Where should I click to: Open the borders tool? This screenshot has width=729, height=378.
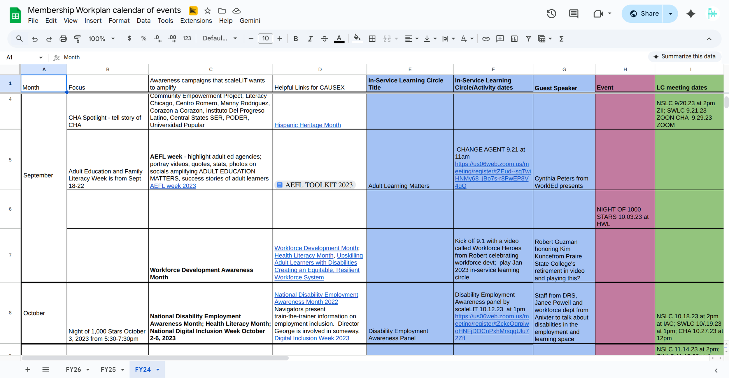372,39
